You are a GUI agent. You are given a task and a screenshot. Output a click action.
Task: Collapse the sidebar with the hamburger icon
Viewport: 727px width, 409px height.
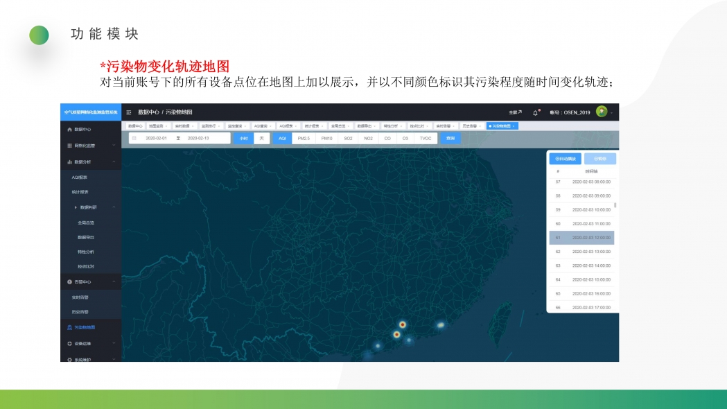129,112
